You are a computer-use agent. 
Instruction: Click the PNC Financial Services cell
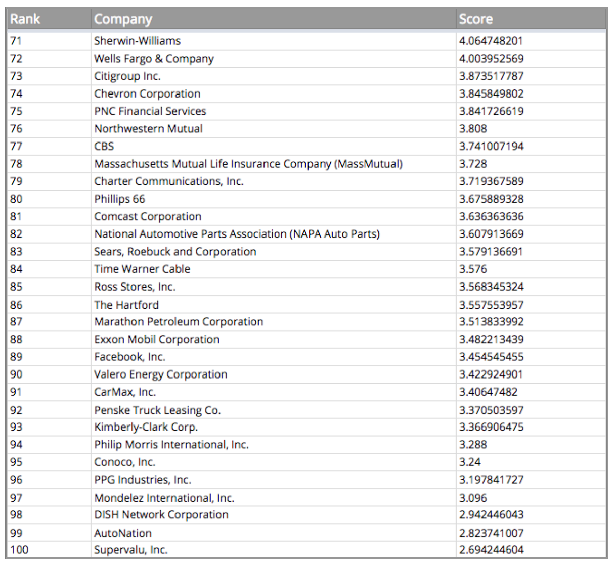tap(274, 111)
